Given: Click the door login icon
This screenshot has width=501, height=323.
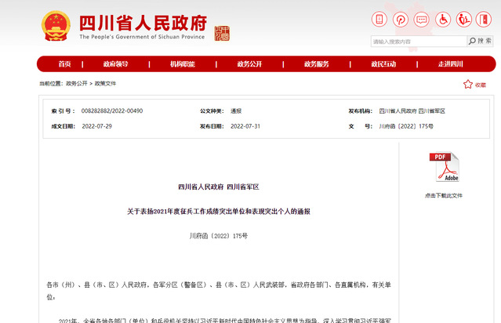Looking at the screenshot, I should point(485,19).
